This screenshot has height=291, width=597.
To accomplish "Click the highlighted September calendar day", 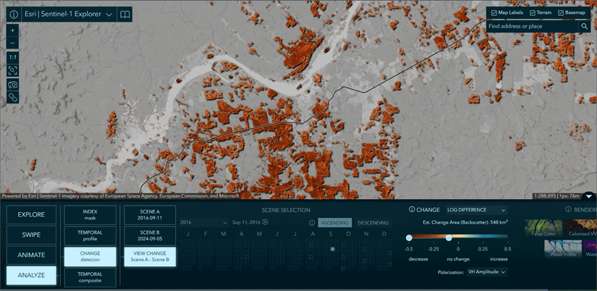I will point(332,249).
